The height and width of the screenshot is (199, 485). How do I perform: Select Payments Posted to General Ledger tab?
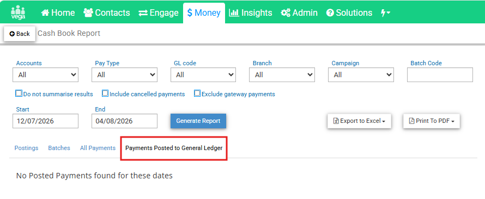point(174,148)
